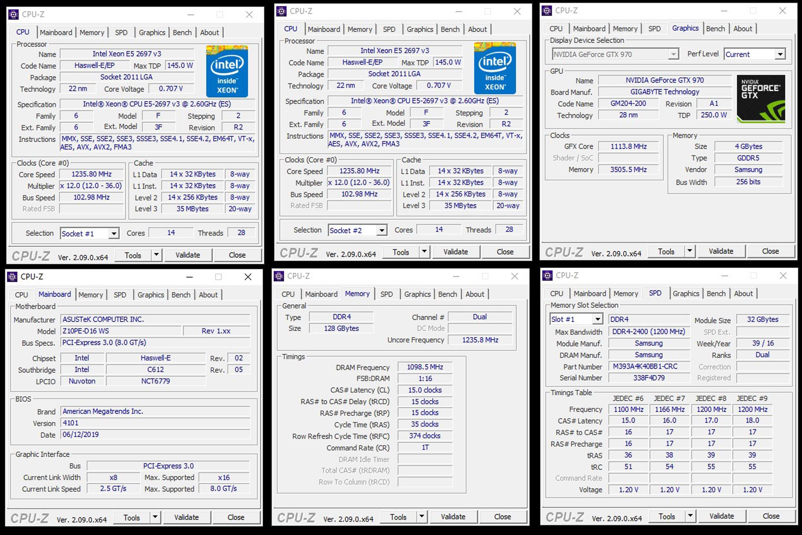Switch to SPD tab in the Memory window
Screen dimensions: 802x535
pos(386,294)
